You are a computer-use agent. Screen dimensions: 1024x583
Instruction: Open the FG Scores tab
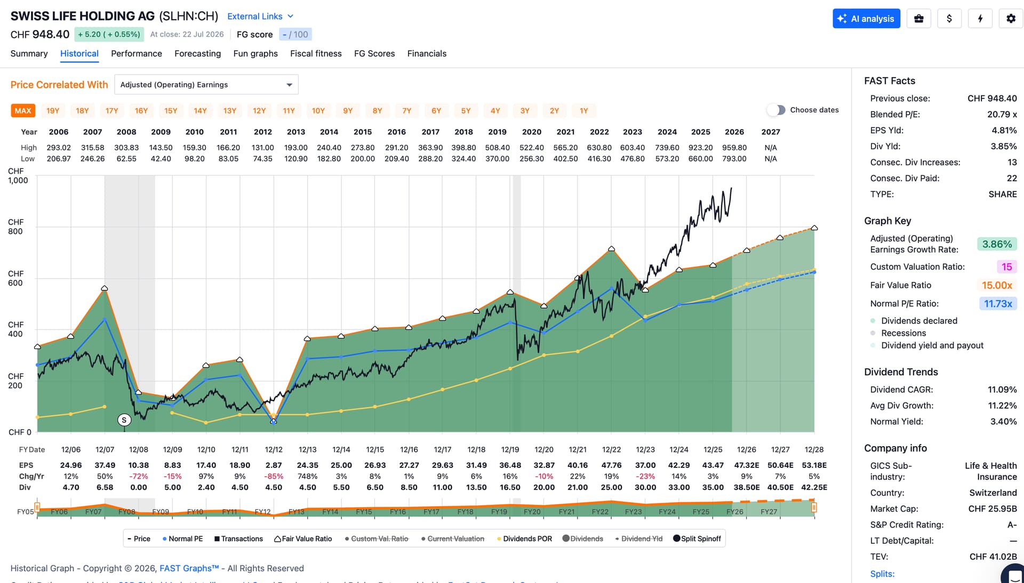374,54
